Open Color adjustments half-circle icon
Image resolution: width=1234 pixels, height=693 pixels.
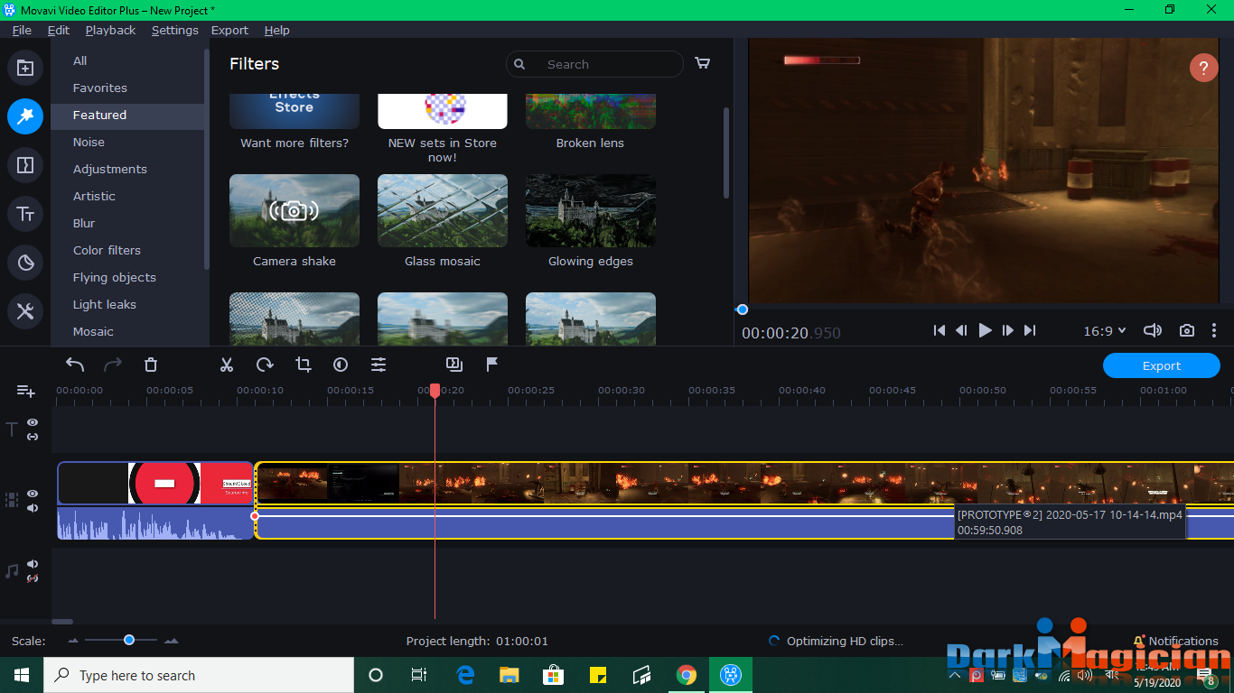[341, 365]
